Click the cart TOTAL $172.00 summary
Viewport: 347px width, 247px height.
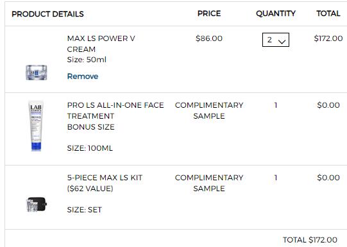310,240
